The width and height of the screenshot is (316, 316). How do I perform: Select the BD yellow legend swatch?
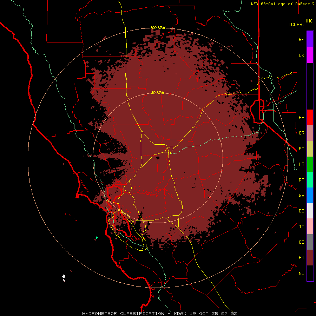[x=310, y=149]
